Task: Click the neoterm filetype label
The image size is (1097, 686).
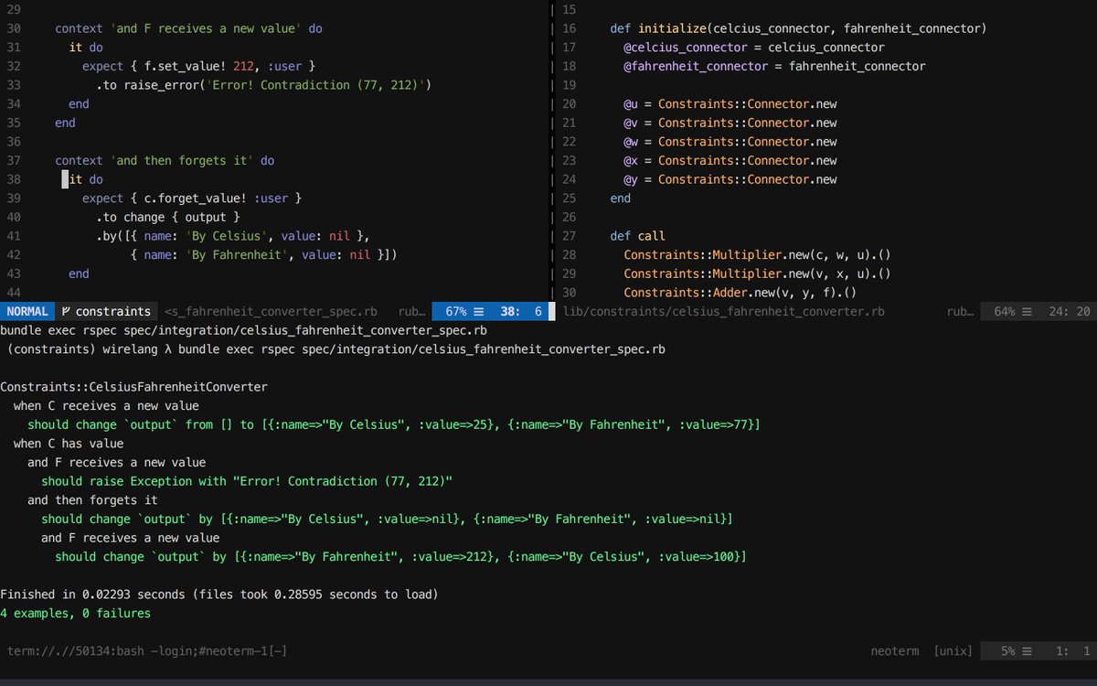Action: pyautogui.click(x=895, y=651)
